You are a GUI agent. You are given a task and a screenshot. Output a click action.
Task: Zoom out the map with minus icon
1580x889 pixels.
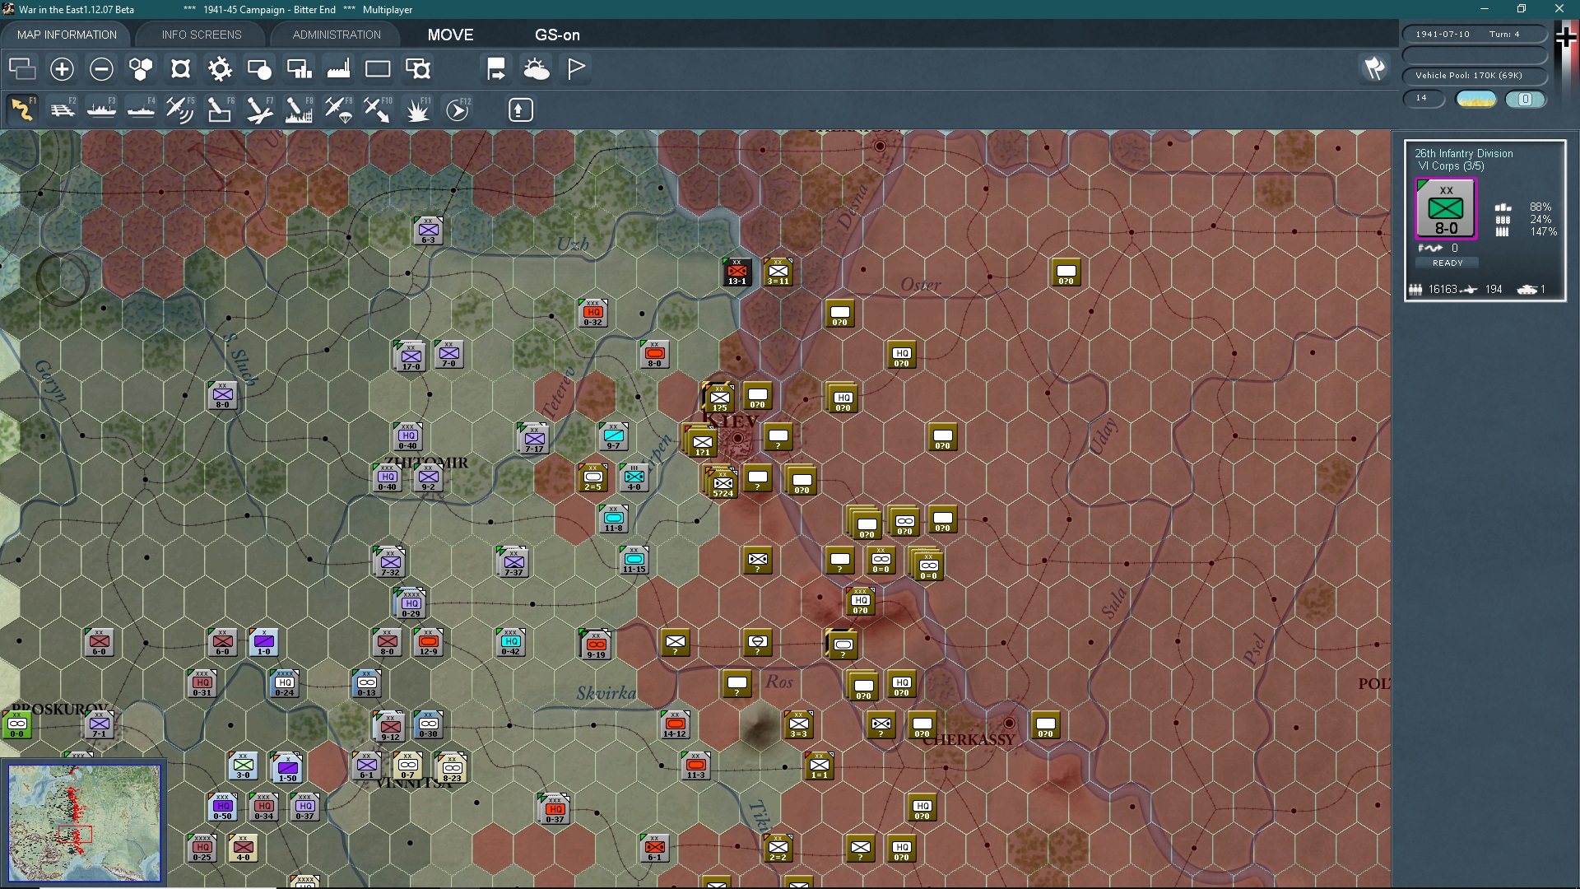click(x=101, y=69)
